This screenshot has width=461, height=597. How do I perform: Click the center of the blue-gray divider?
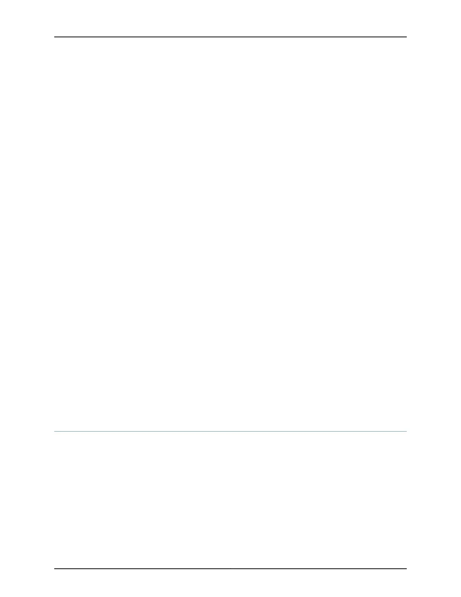point(230,431)
